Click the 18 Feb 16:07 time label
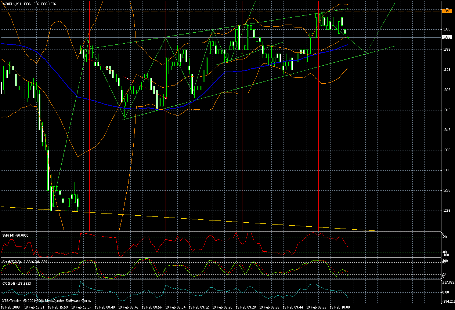 82,307
